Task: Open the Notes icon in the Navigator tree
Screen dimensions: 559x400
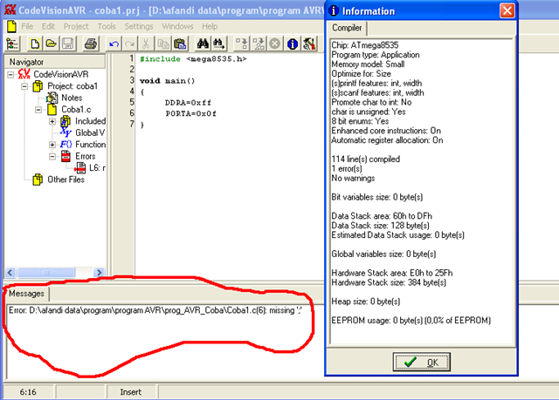Action: tap(52, 98)
